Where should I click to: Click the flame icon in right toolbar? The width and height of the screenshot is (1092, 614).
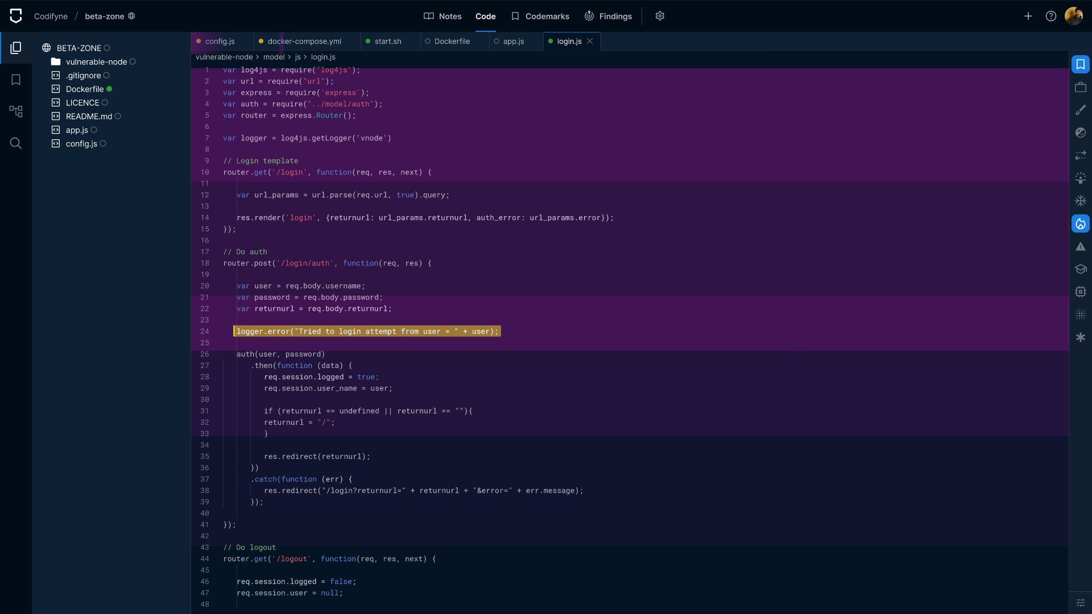[x=1081, y=223]
